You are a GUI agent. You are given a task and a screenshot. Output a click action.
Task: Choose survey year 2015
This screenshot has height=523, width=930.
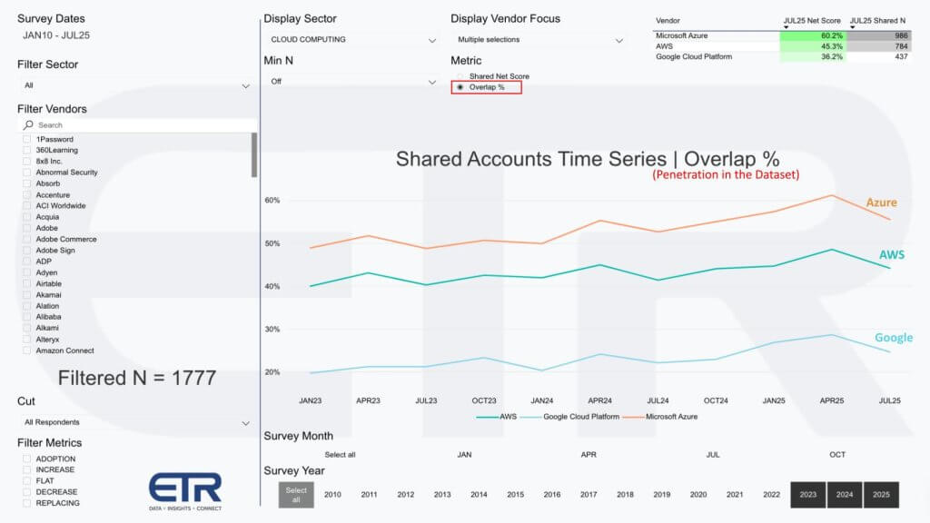(x=516, y=495)
